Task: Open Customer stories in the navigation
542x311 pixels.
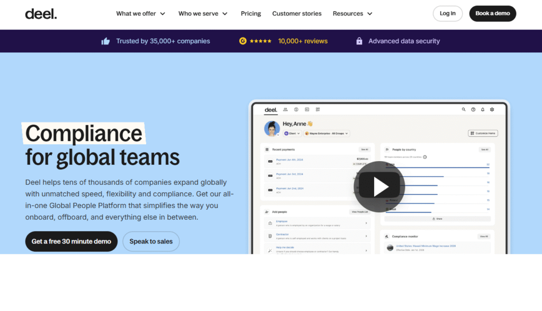Action: [x=296, y=14]
